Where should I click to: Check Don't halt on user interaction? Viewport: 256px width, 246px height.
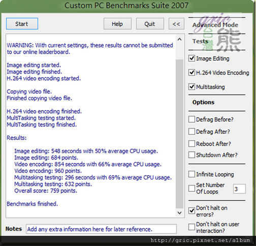tap(191, 227)
